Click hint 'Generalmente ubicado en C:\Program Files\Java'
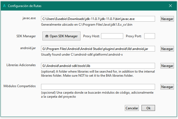178x119 pixels. click(x=87, y=25)
